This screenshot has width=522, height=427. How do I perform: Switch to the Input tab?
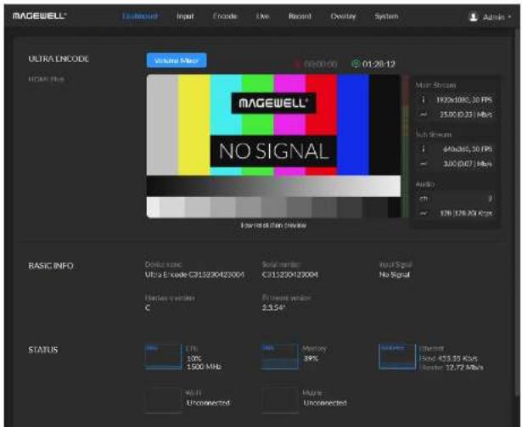pos(185,16)
